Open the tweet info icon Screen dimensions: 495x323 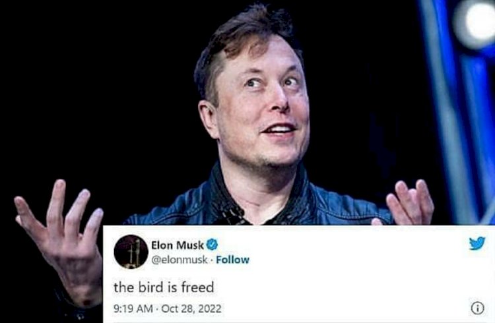477,308
